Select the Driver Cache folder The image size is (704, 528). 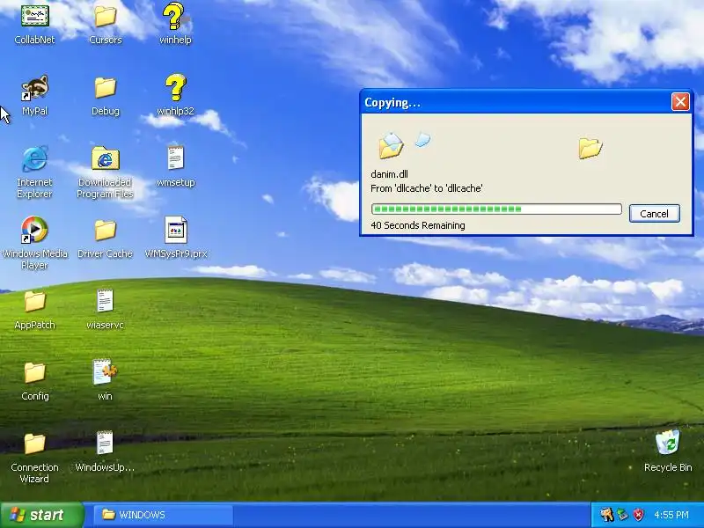coord(105,231)
